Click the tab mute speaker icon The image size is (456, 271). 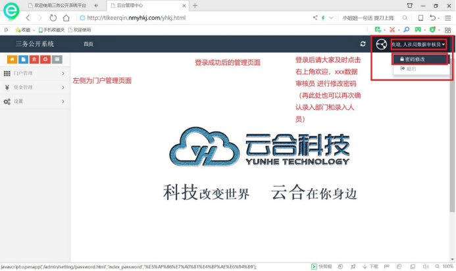pos(96,5)
